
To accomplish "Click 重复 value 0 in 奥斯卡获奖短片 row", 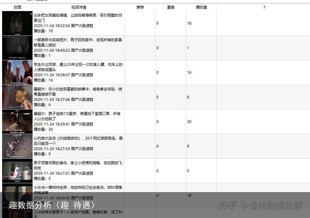I will pos(158,48).
